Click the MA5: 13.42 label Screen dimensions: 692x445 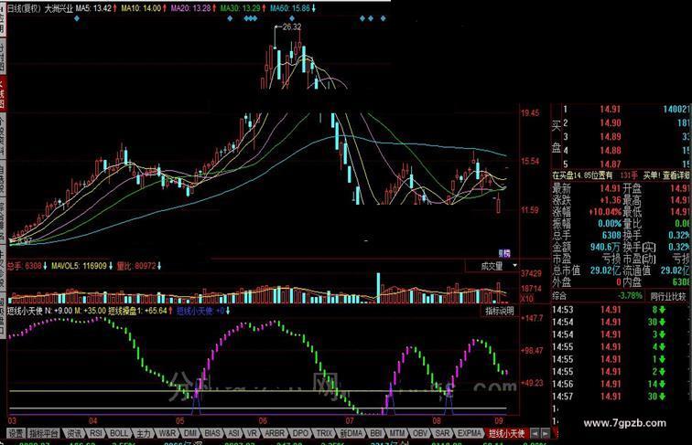[93, 8]
